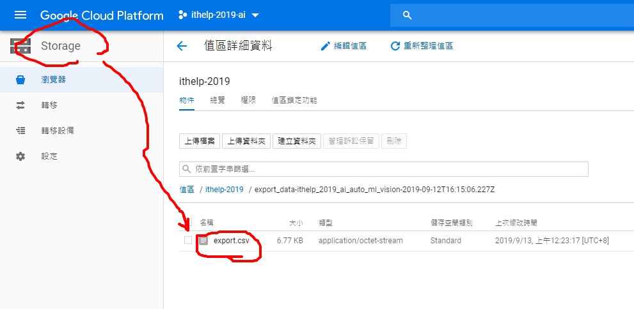Click the bucket icon next to 瀏覽器
This screenshot has width=634, height=309.
(20, 80)
